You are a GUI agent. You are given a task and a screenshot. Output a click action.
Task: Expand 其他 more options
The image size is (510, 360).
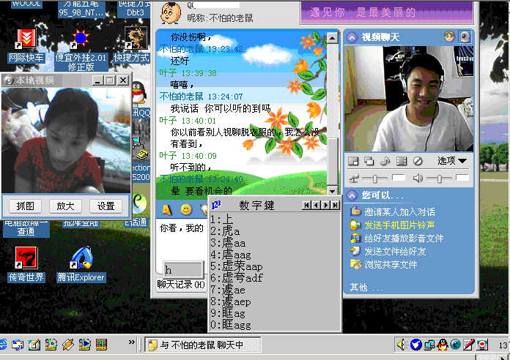[366, 288]
